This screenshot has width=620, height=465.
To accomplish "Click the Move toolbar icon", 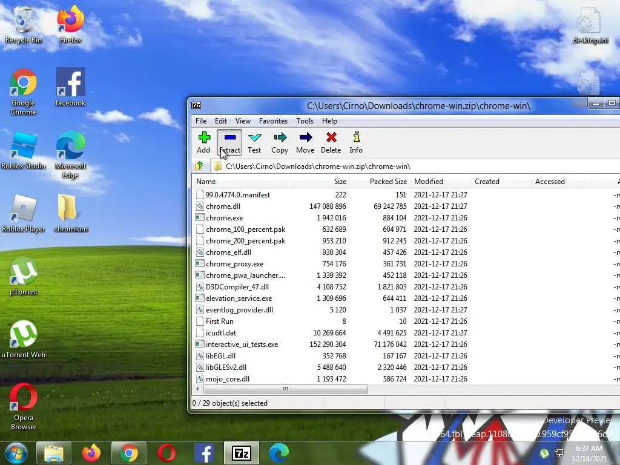I will (x=305, y=142).
